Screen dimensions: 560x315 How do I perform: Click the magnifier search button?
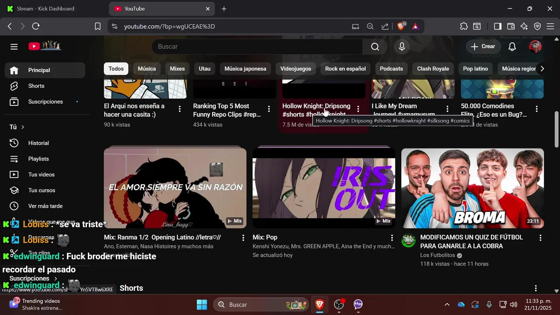[x=375, y=46]
